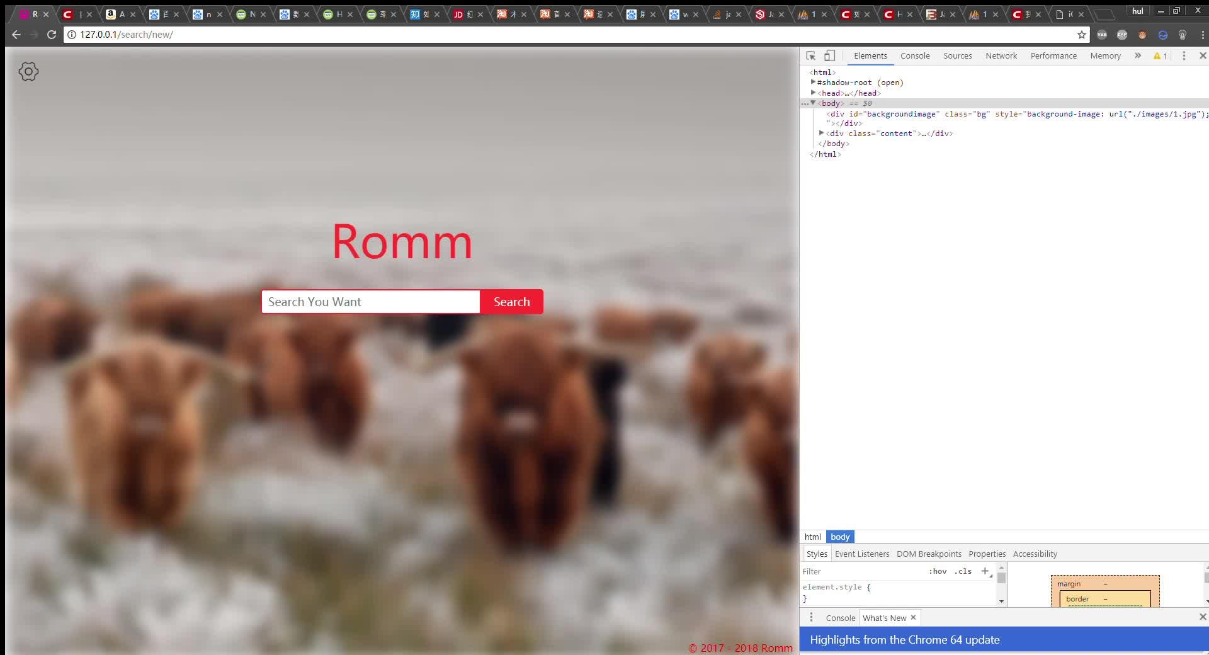Close the Stack Overflow browser tab
1209x655 pixels.
(x=739, y=14)
